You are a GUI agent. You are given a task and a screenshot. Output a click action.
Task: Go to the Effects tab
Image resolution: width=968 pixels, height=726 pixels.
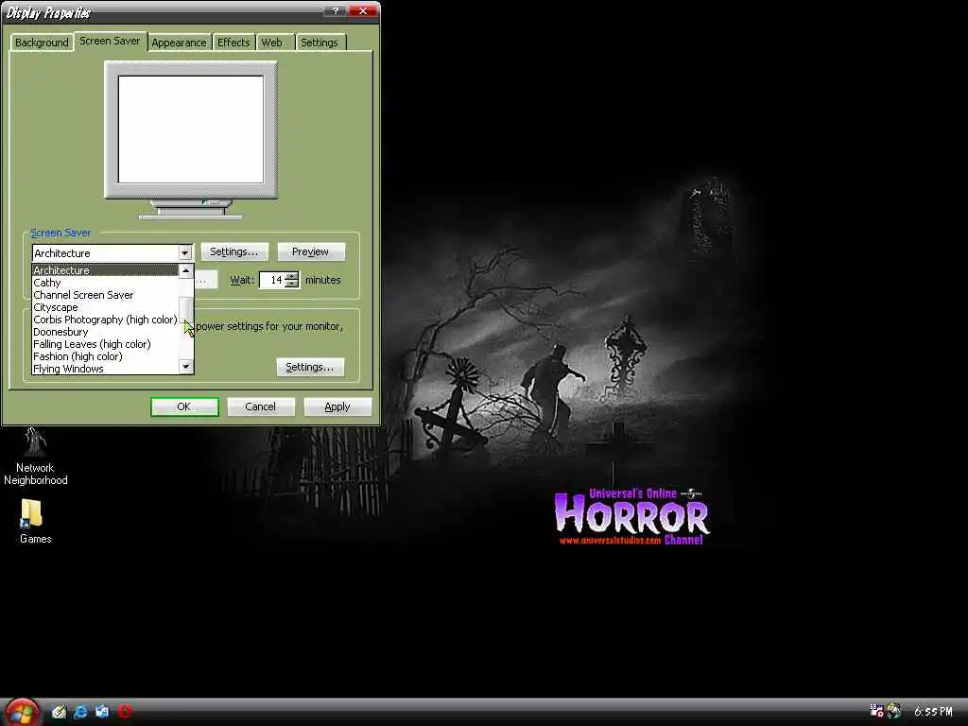click(233, 43)
